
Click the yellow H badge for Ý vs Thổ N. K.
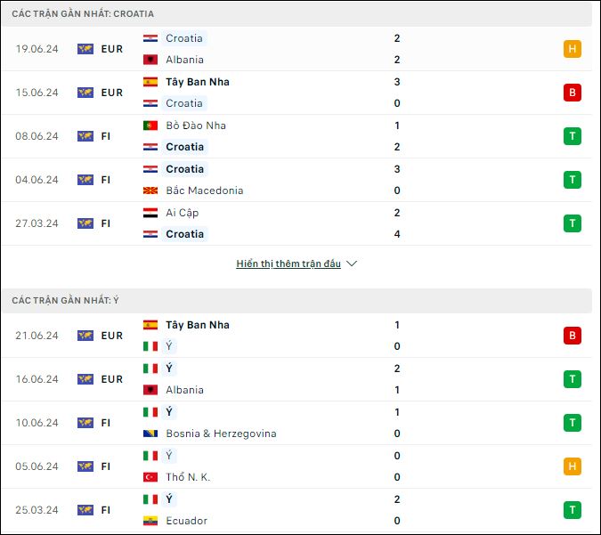572,466
